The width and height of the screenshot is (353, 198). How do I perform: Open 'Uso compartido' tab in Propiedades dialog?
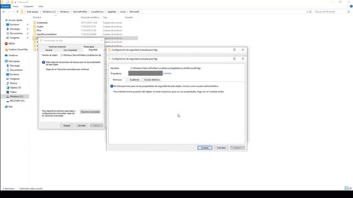pos(70,50)
